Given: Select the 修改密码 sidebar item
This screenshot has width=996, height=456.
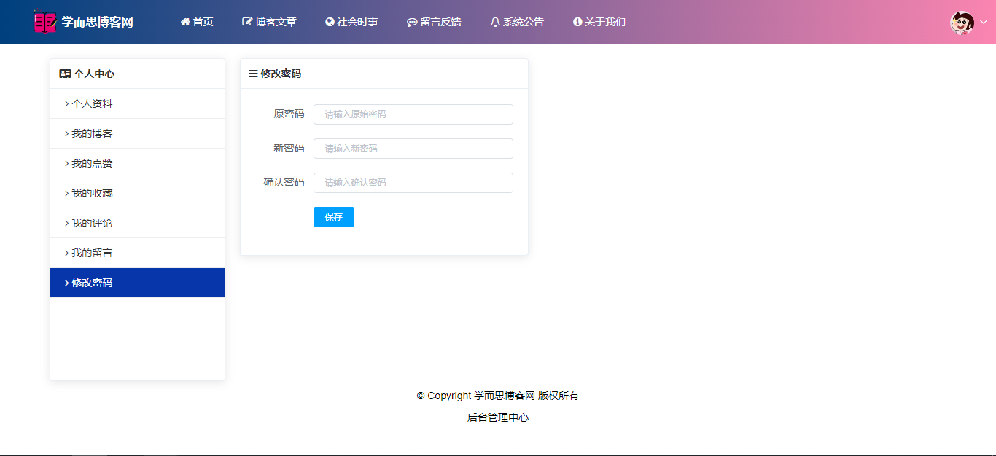Looking at the screenshot, I should click(x=92, y=283).
